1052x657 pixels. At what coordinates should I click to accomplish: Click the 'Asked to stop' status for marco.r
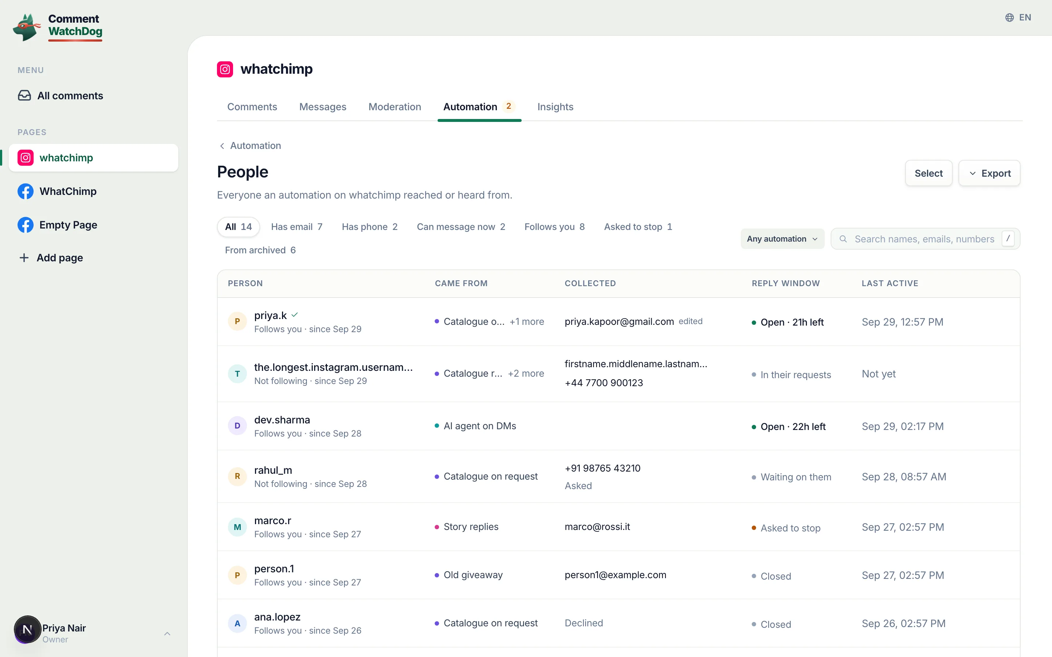786,529
